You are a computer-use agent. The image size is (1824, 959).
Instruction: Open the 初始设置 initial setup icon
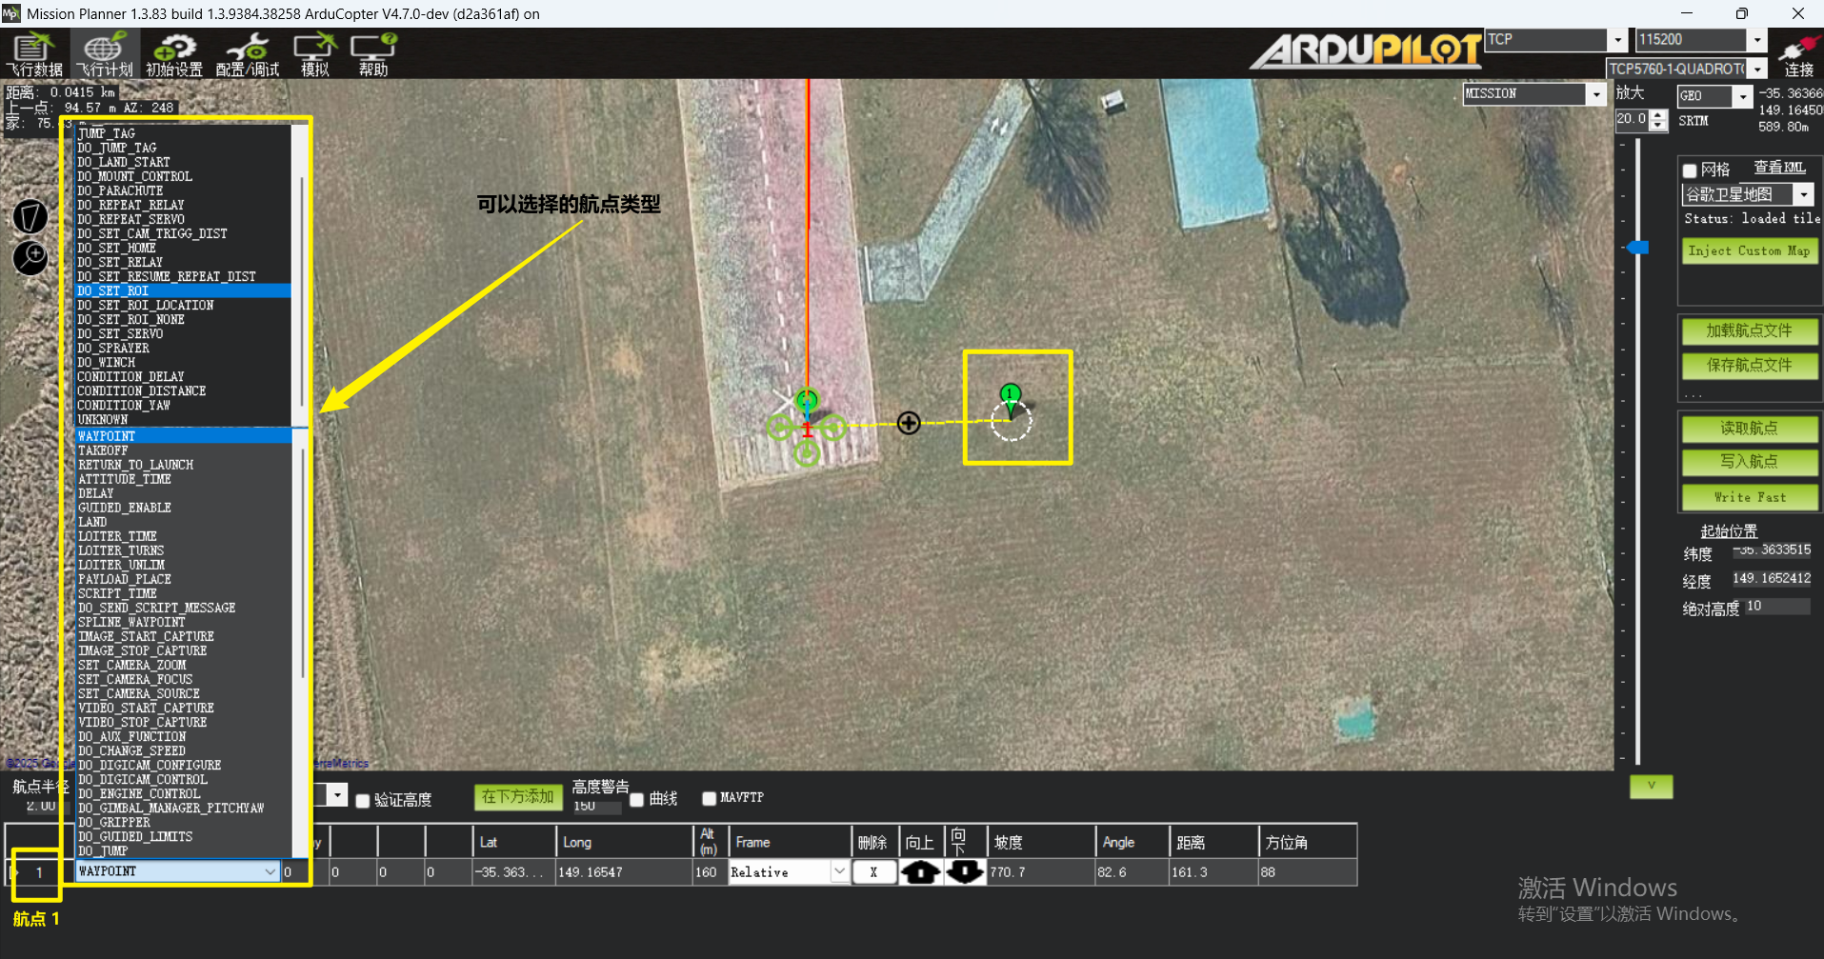click(x=174, y=53)
